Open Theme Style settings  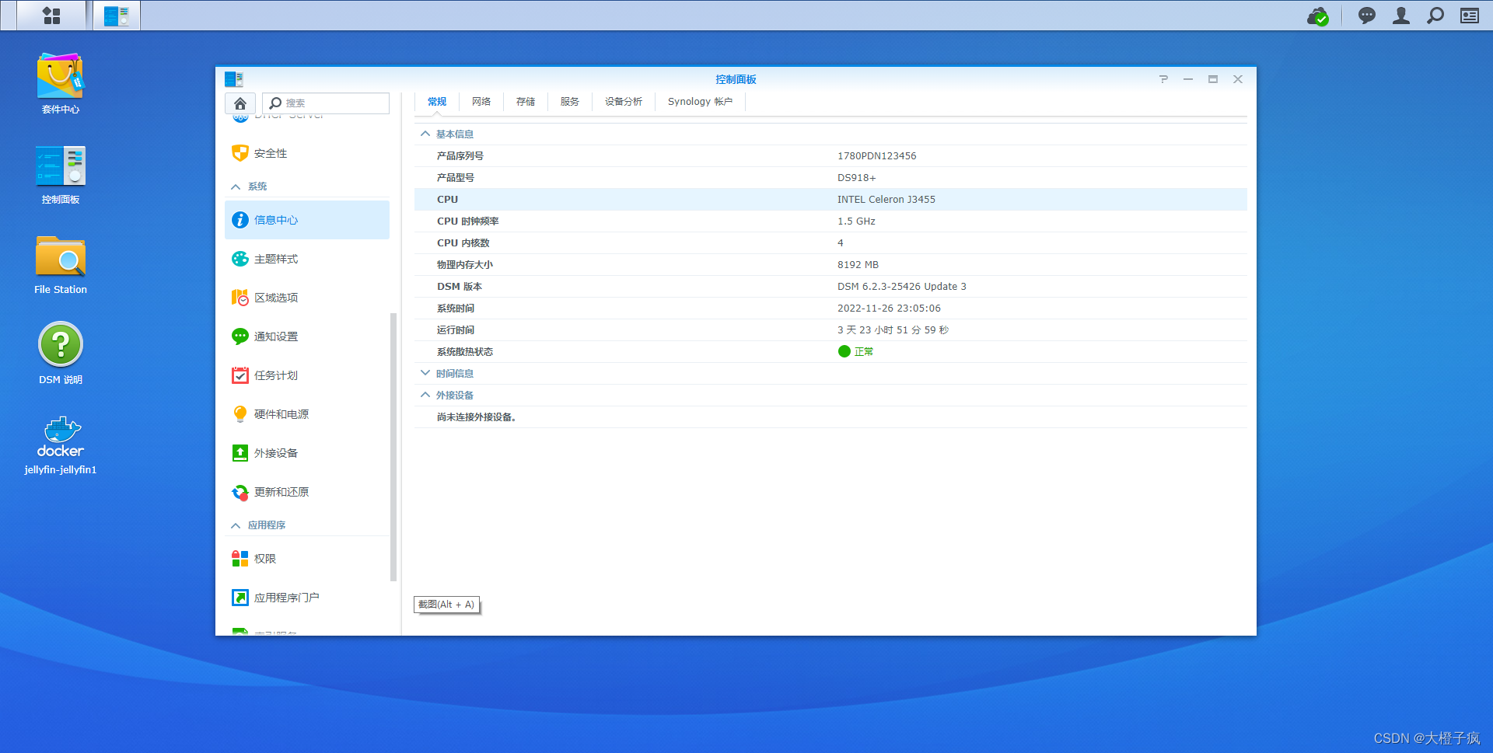coord(307,259)
